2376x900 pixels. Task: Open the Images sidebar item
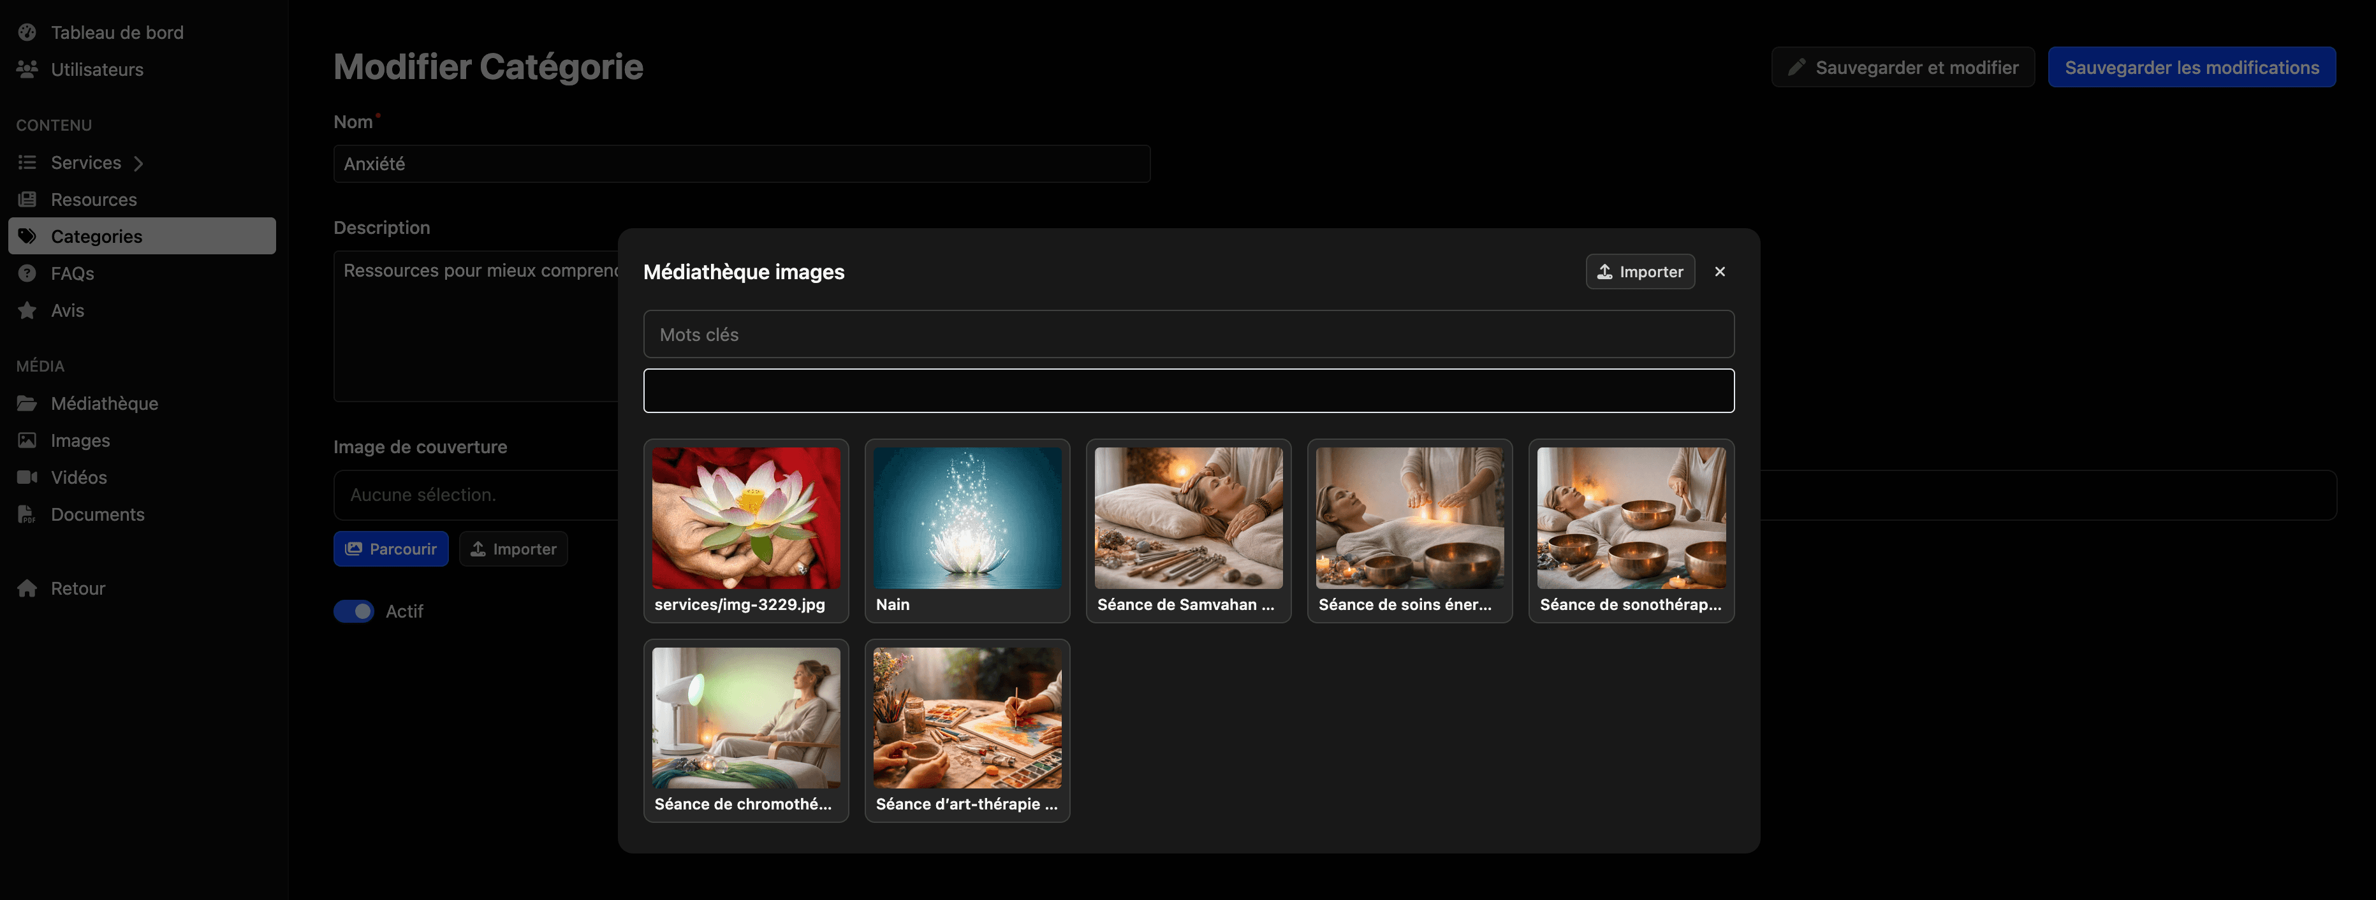coord(80,441)
